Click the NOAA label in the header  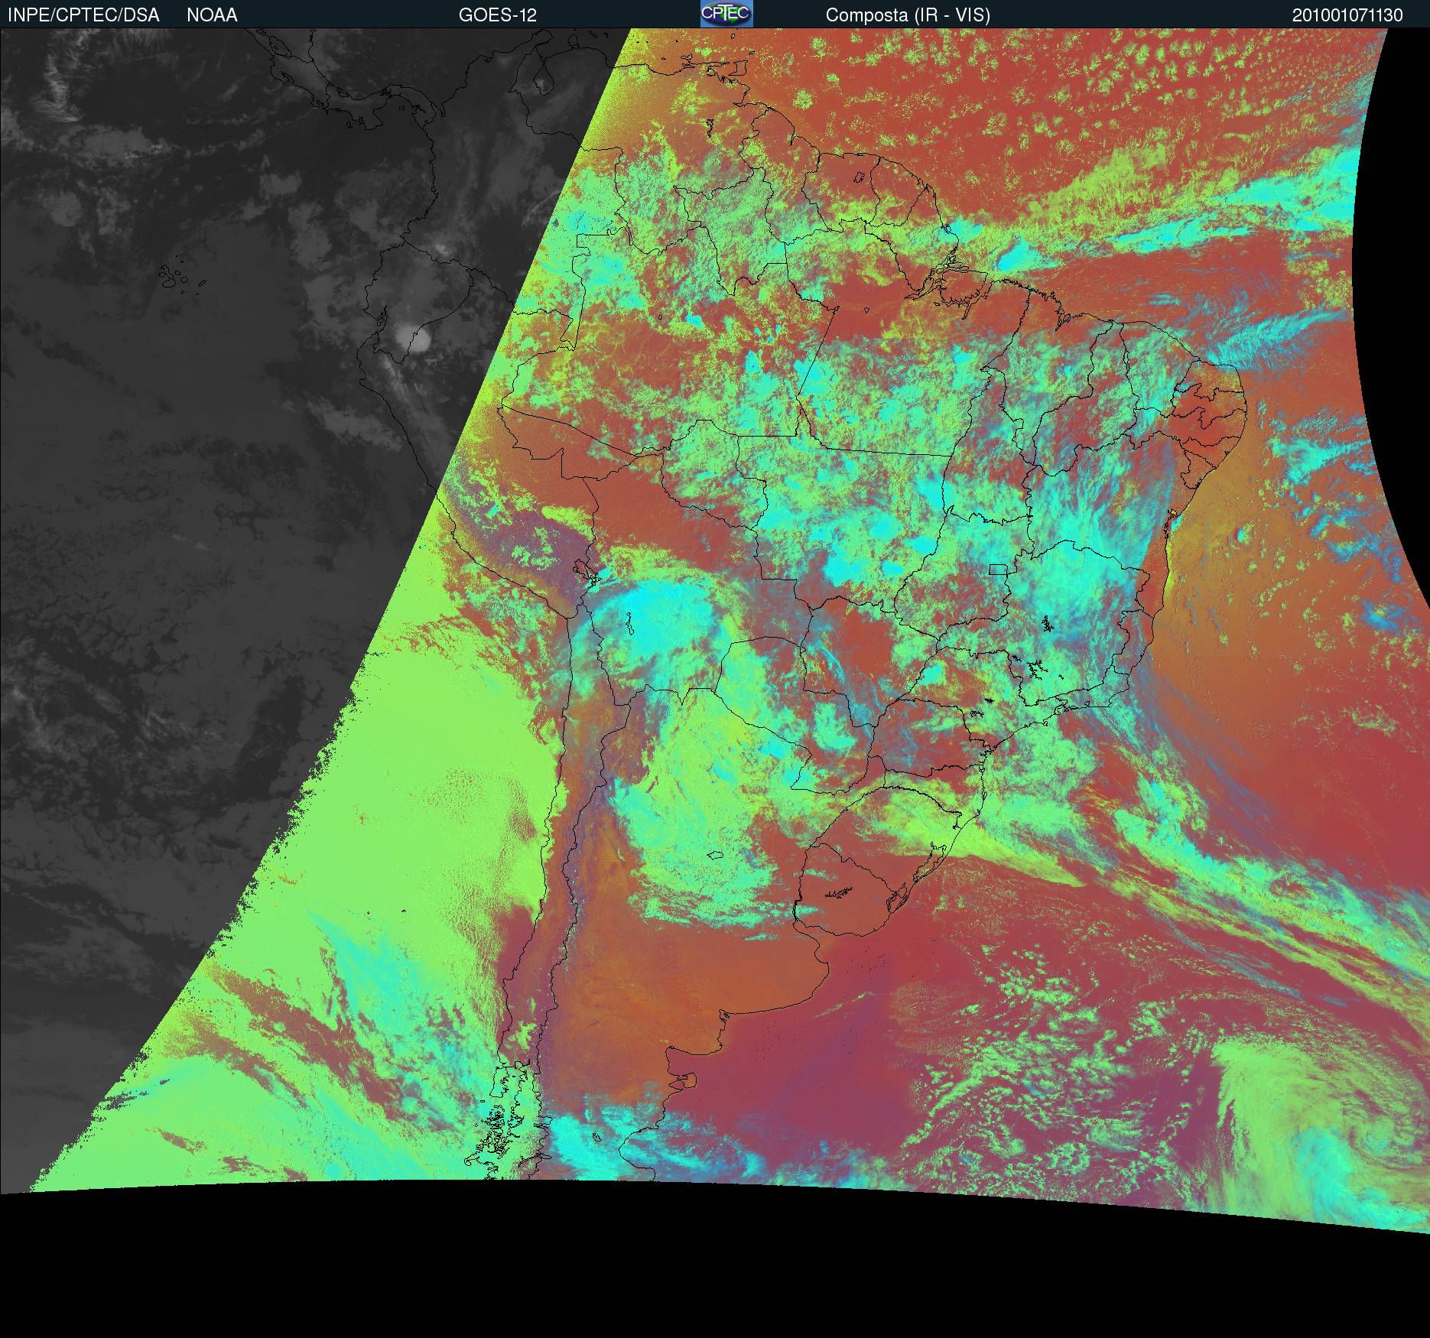pyautogui.click(x=212, y=15)
